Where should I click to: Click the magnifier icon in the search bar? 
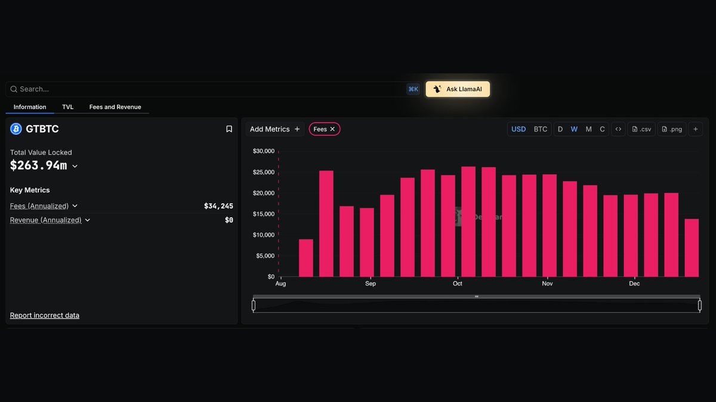[x=14, y=89]
